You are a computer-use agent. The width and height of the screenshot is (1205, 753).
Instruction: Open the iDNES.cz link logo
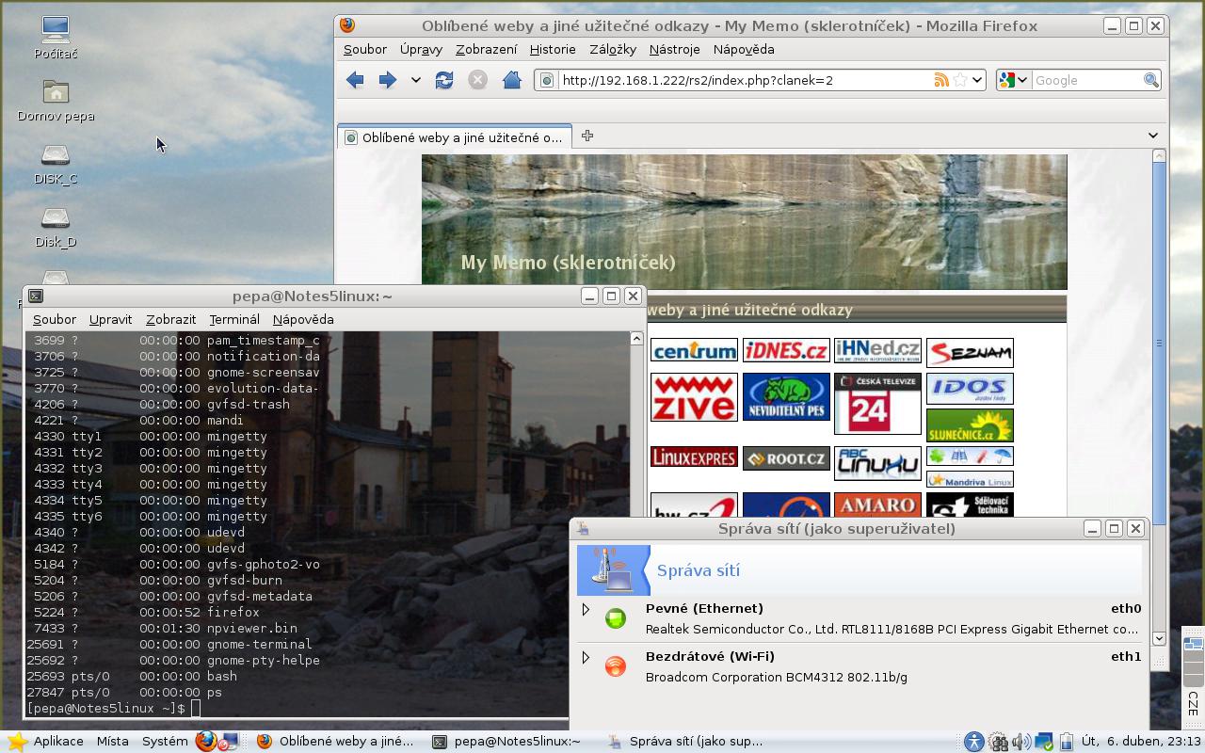[786, 351]
